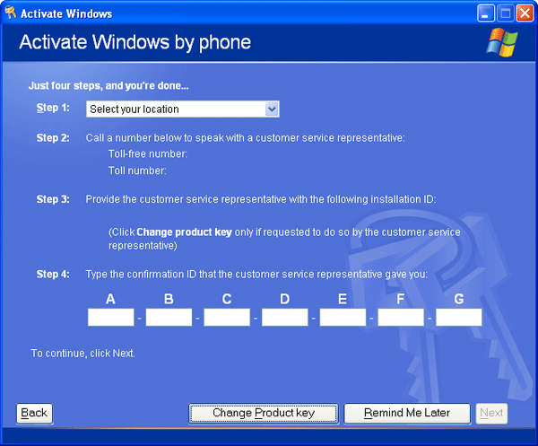Viewport: 538px width, 446px height.
Task: Click confirmation ID field C
Action: pos(227,317)
